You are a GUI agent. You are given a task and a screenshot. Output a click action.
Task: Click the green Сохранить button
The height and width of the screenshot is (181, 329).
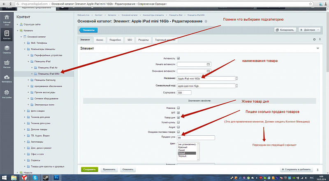[x=89, y=169]
